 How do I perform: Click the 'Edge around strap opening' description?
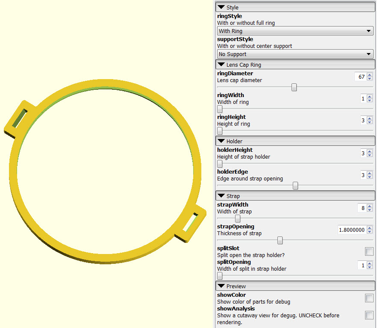point(250,178)
